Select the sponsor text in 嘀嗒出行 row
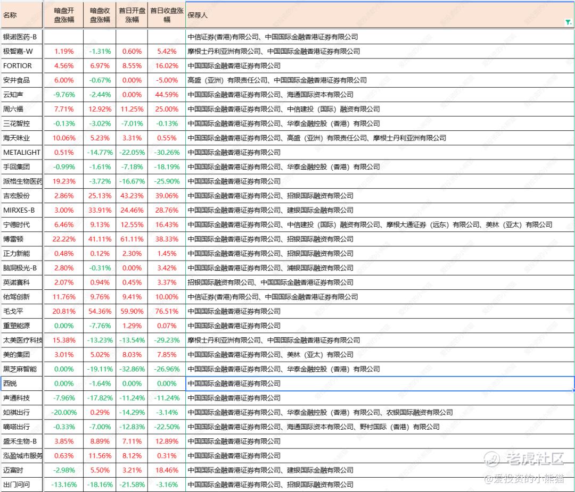The height and width of the screenshot is (492, 575). [x=314, y=427]
